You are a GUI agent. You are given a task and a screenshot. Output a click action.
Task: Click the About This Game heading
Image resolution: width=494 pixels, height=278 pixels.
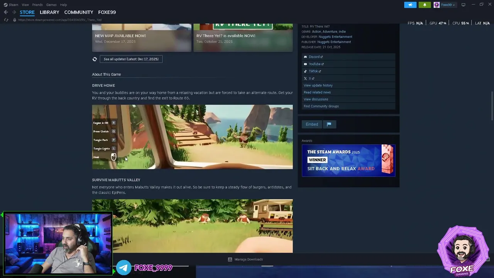(107, 74)
